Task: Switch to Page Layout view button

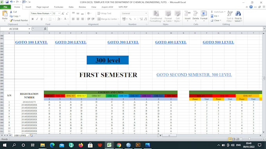Action: point(234,139)
